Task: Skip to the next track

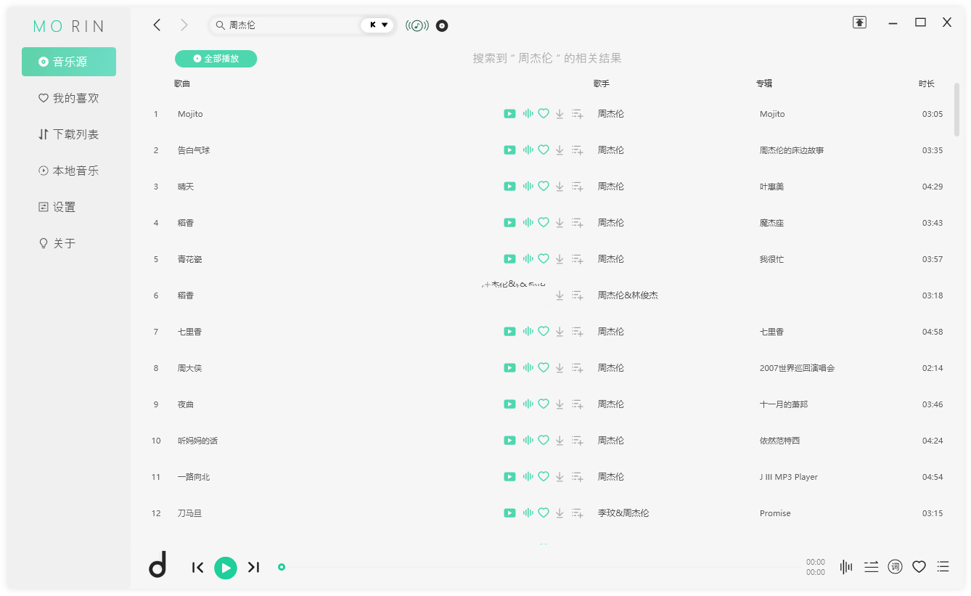Action: tap(253, 568)
